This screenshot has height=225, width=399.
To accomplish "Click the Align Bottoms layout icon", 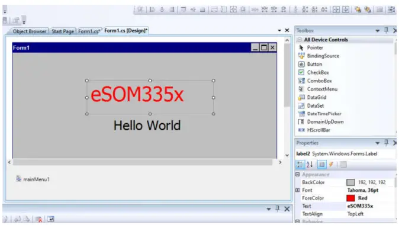I will coord(202,9).
